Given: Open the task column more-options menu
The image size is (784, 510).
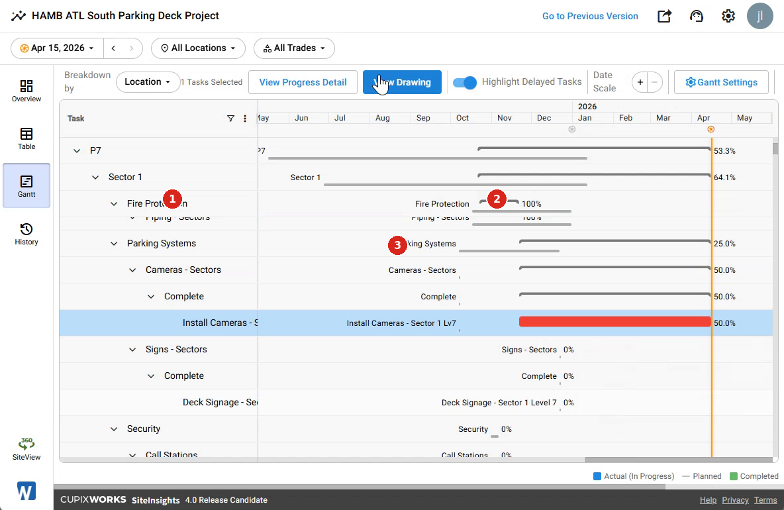Looking at the screenshot, I should (245, 119).
